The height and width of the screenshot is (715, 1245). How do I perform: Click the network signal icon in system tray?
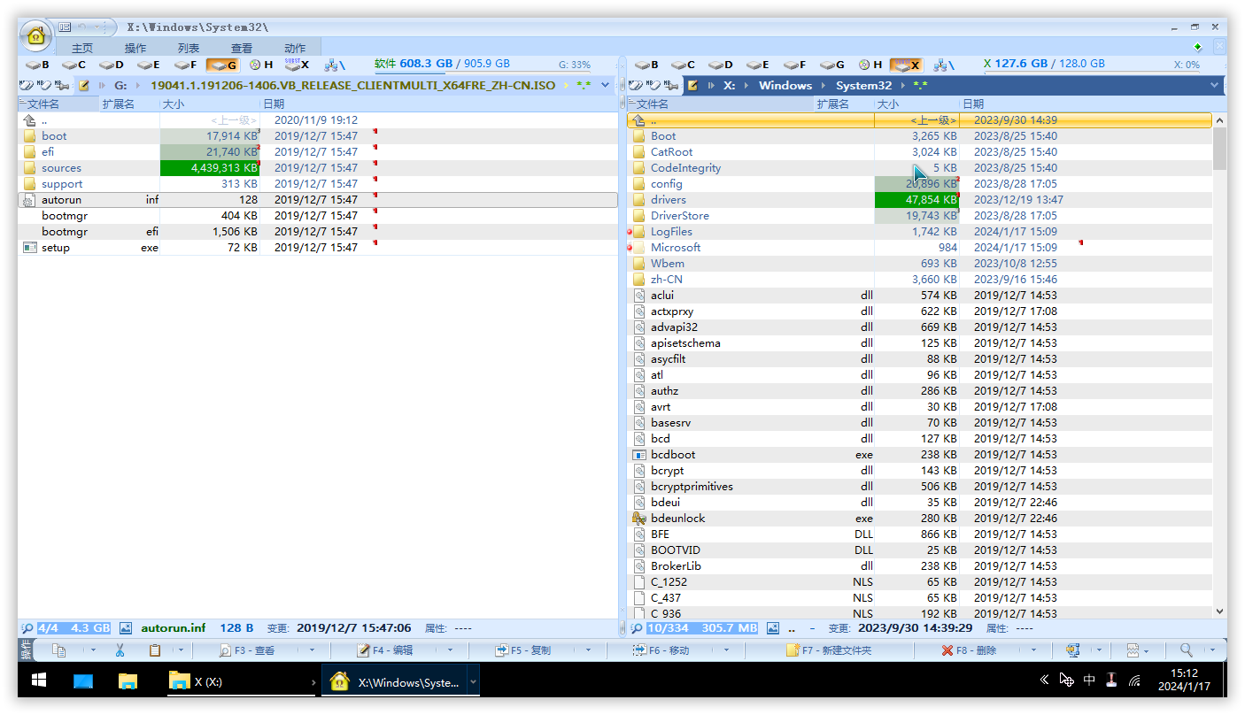tap(1134, 680)
